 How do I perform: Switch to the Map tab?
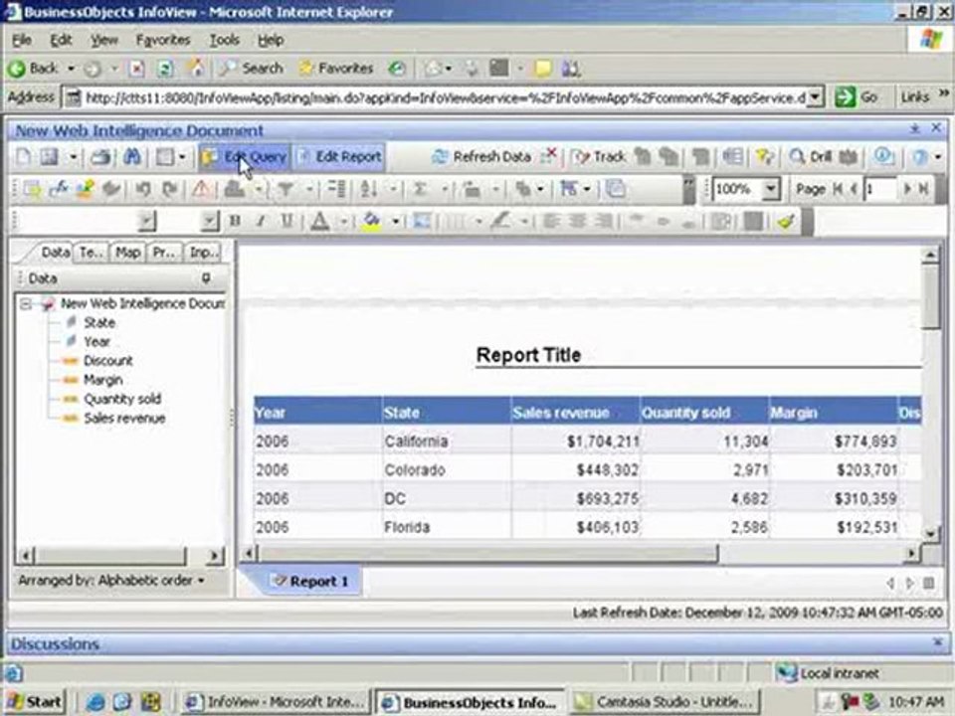coord(128,252)
